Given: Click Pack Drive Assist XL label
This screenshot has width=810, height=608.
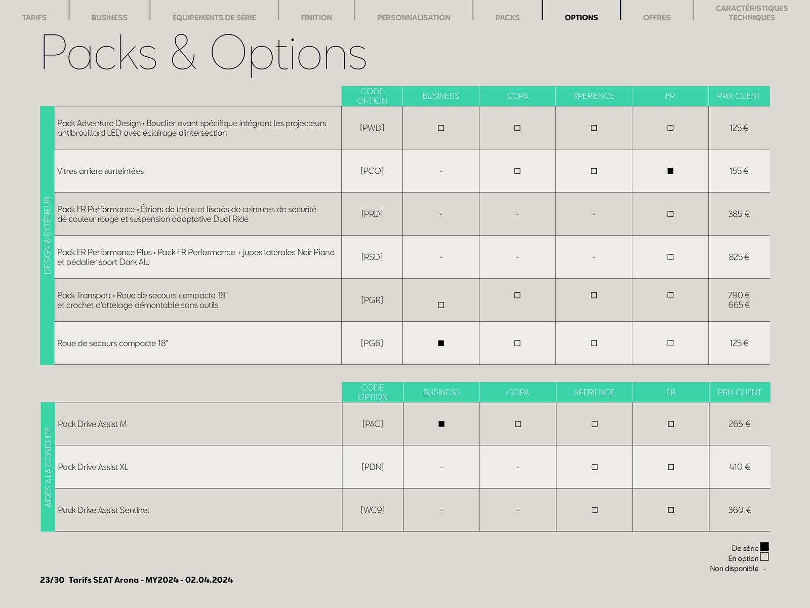Looking at the screenshot, I should [93, 467].
